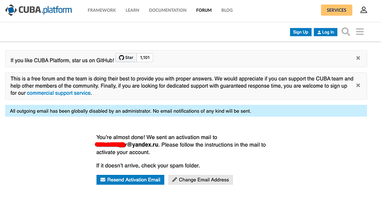
Task: Click the Sign Up button
Action: [x=300, y=32]
